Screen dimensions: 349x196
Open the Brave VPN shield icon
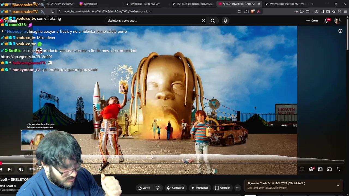(x=339, y=11)
